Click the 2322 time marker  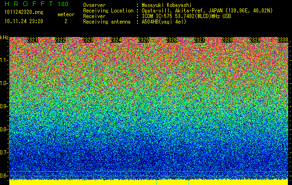click(60, 40)
